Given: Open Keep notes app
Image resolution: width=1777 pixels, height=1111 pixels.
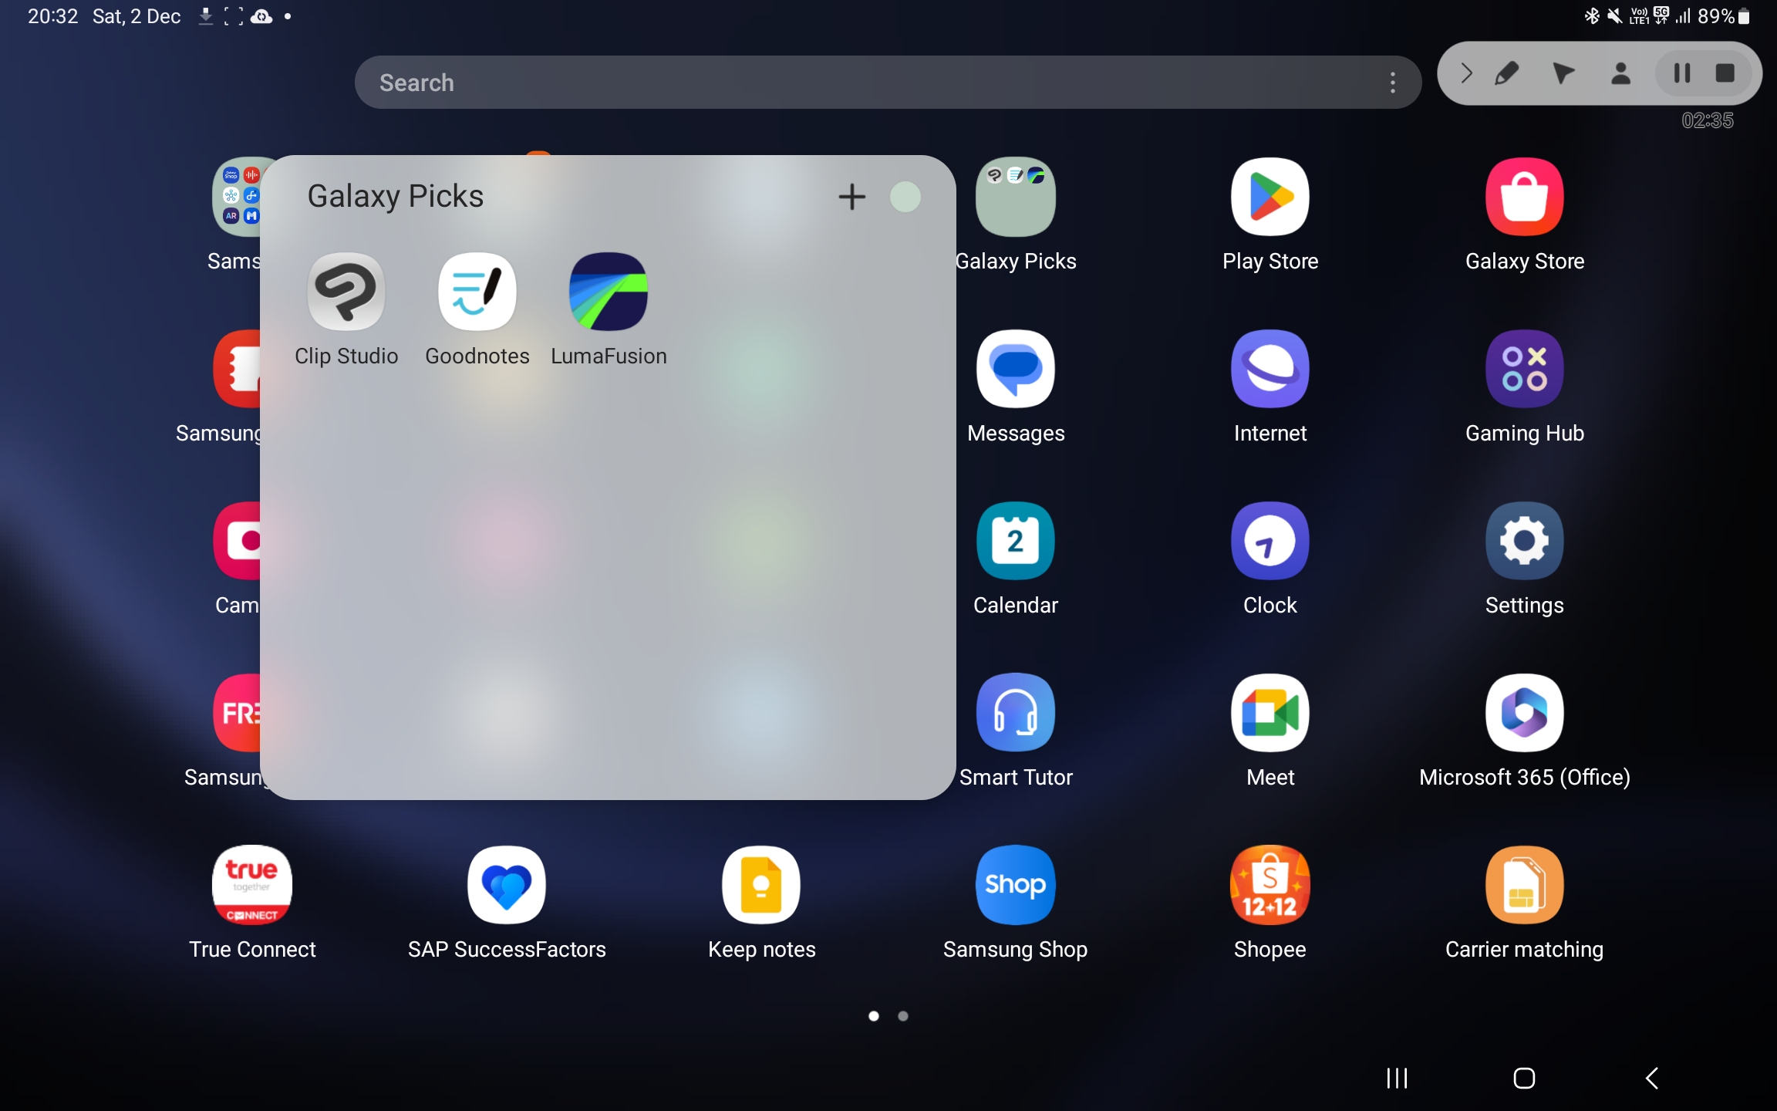Looking at the screenshot, I should [x=761, y=885].
